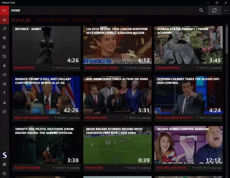
Task: Open REPJOHNLEWIS channel link
Action: [x=96, y=118]
